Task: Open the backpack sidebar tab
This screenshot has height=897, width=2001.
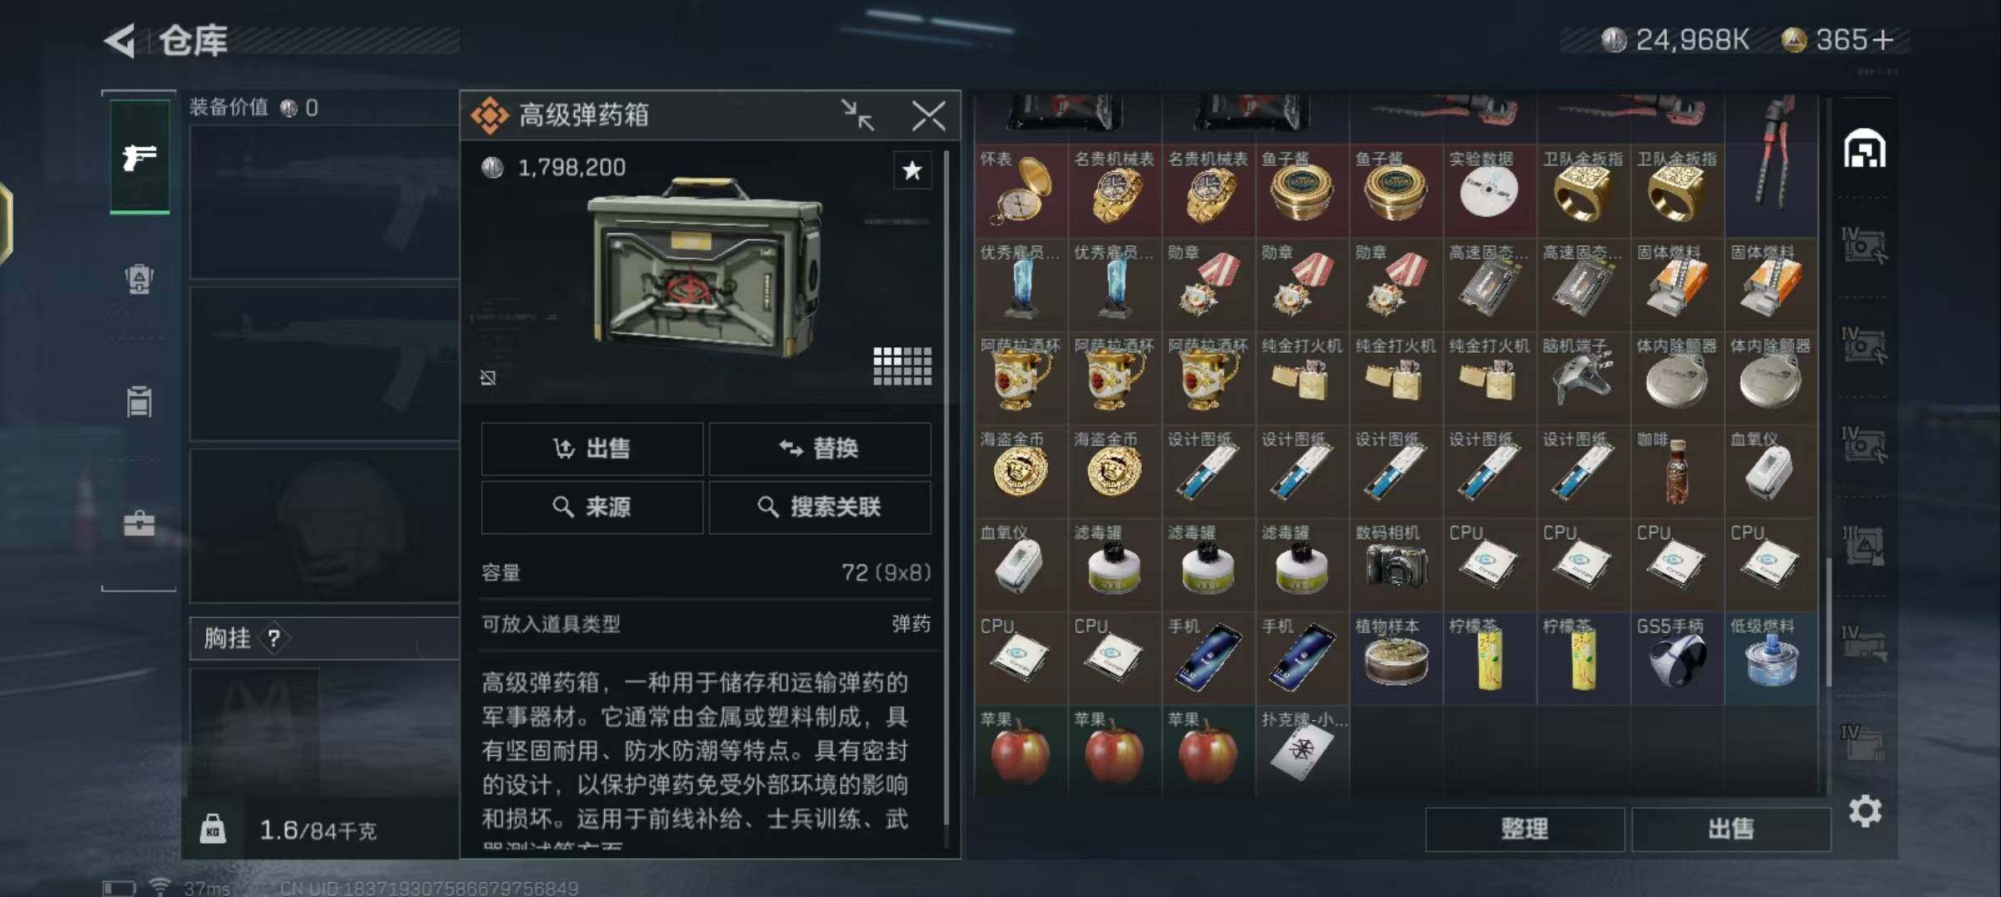Action: [x=140, y=278]
